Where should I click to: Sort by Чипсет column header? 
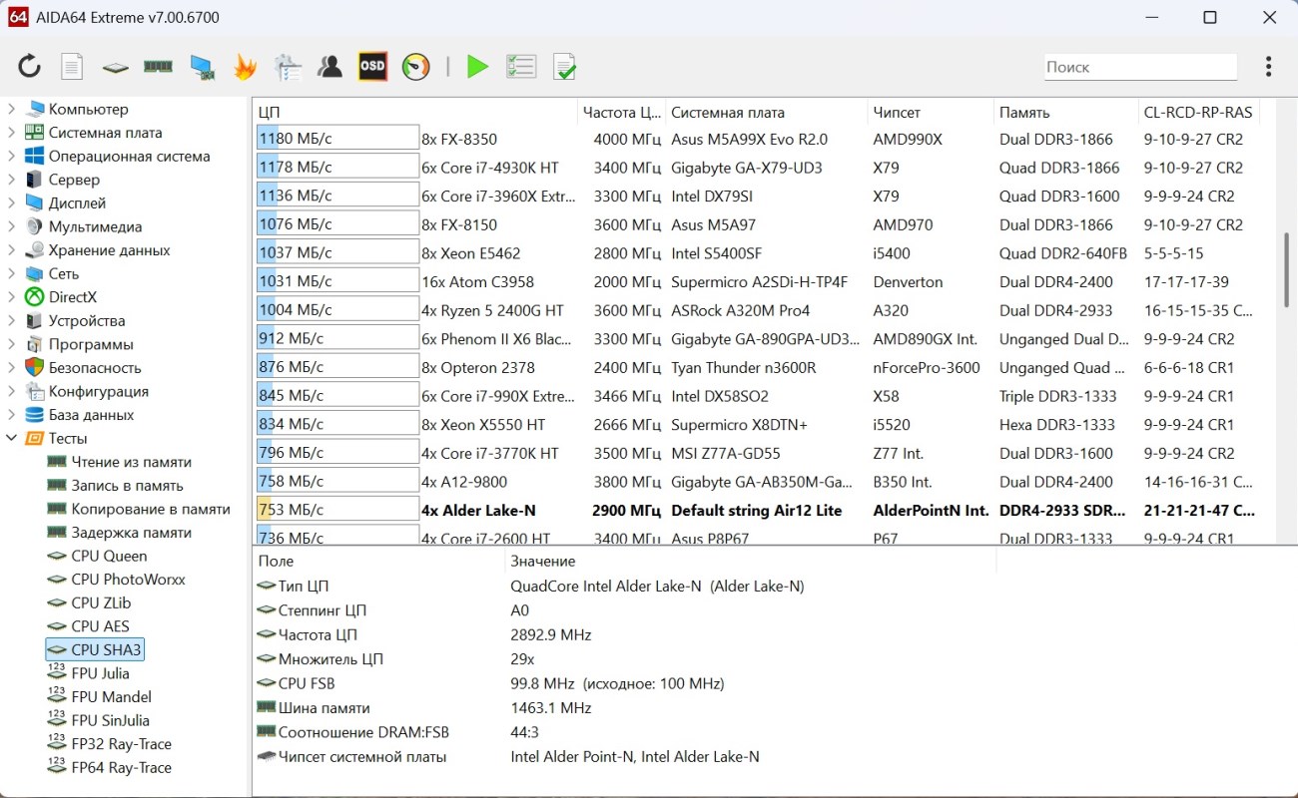click(x=897, y=113)
